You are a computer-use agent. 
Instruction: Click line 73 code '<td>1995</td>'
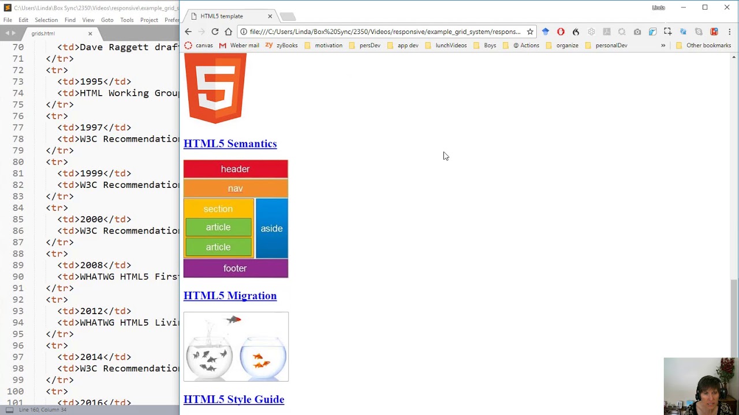pos(94,82)
